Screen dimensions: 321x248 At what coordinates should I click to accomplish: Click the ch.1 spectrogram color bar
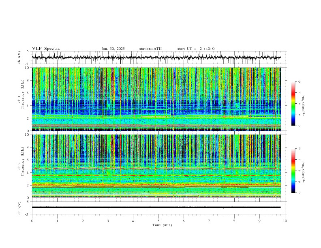[x=293, y=104]
